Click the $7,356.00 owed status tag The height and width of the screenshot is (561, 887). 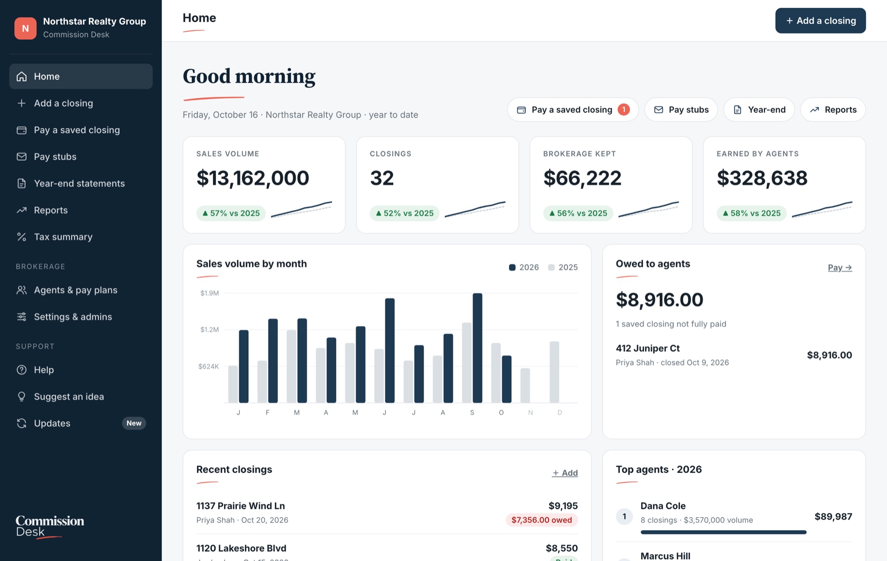coord(542,520)
